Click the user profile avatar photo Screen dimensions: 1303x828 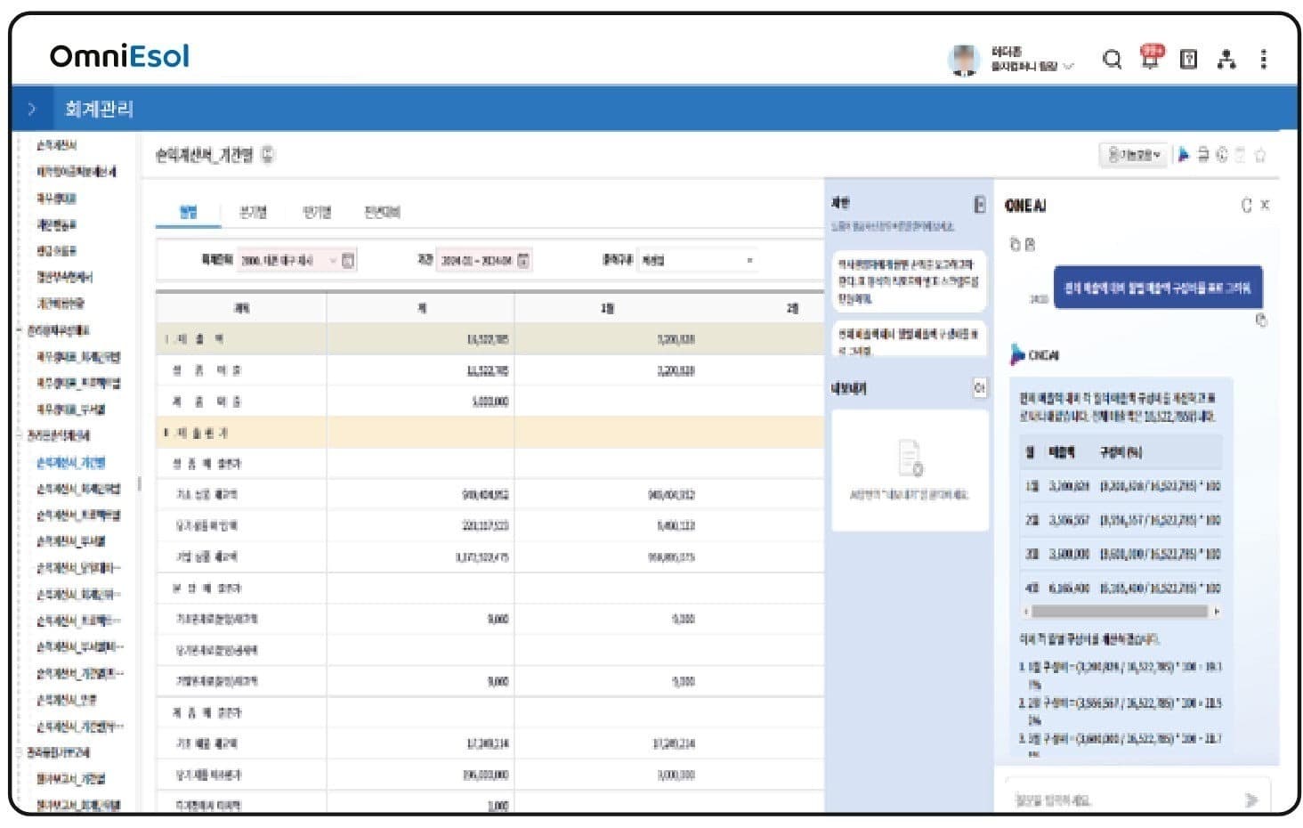(x=964, y=60)
